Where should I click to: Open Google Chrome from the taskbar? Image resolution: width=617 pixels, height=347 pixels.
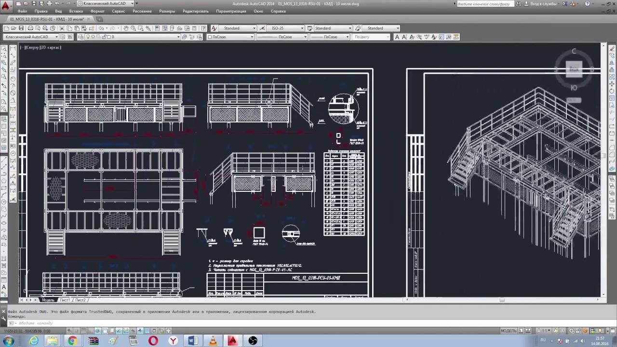tap(72, 341)
